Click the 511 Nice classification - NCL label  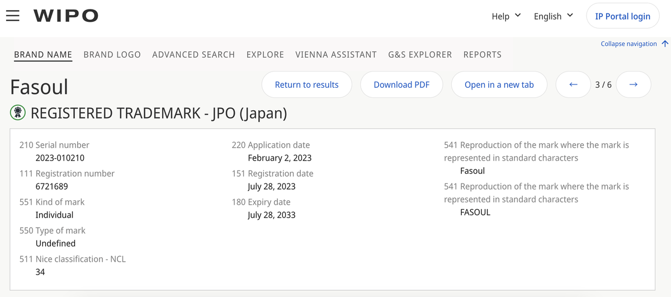pyautogui.click(x=73, y=259)
